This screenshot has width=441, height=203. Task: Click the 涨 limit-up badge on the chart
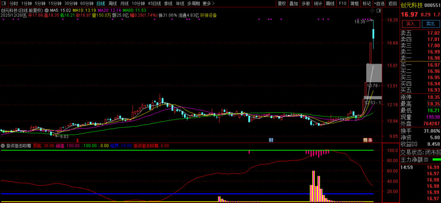pos(370,140)
